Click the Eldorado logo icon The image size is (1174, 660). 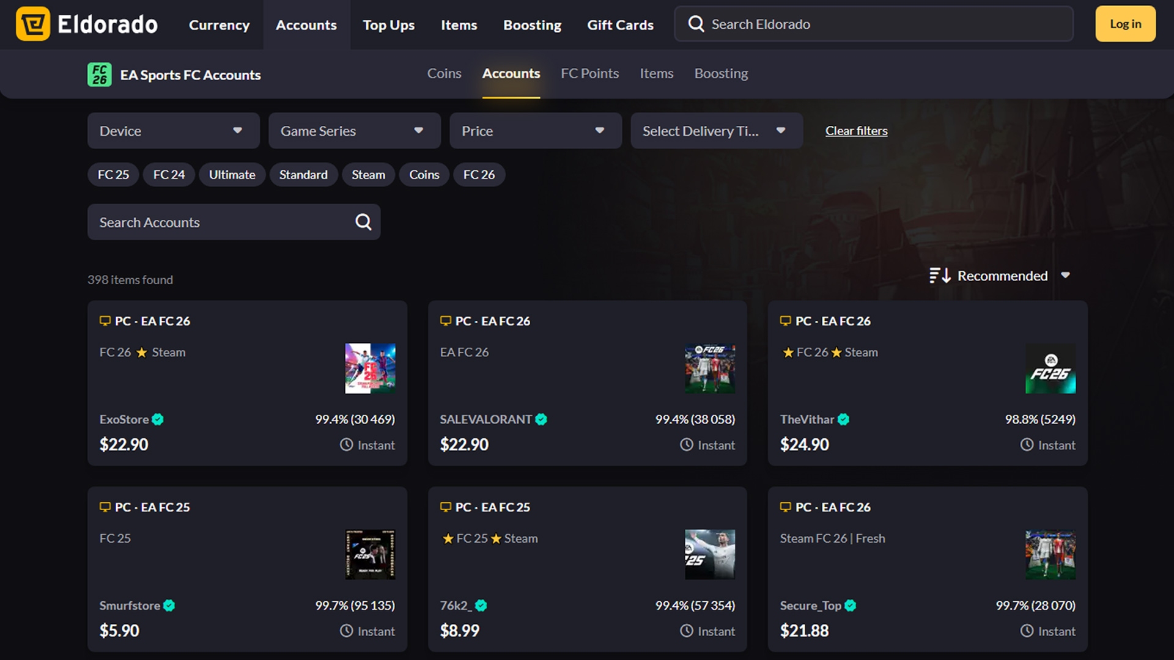33,24
